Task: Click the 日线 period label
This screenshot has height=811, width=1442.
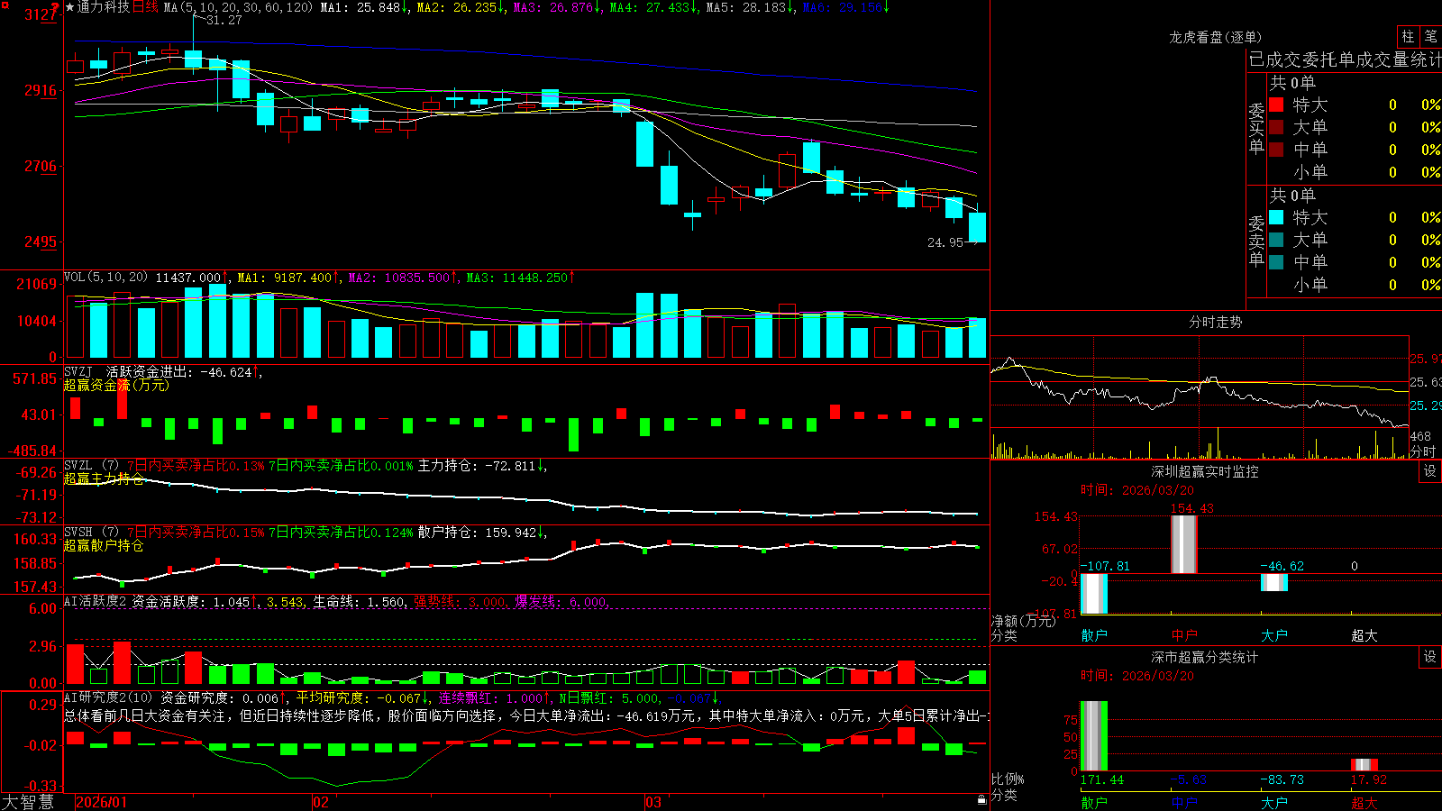Action: 145,7
